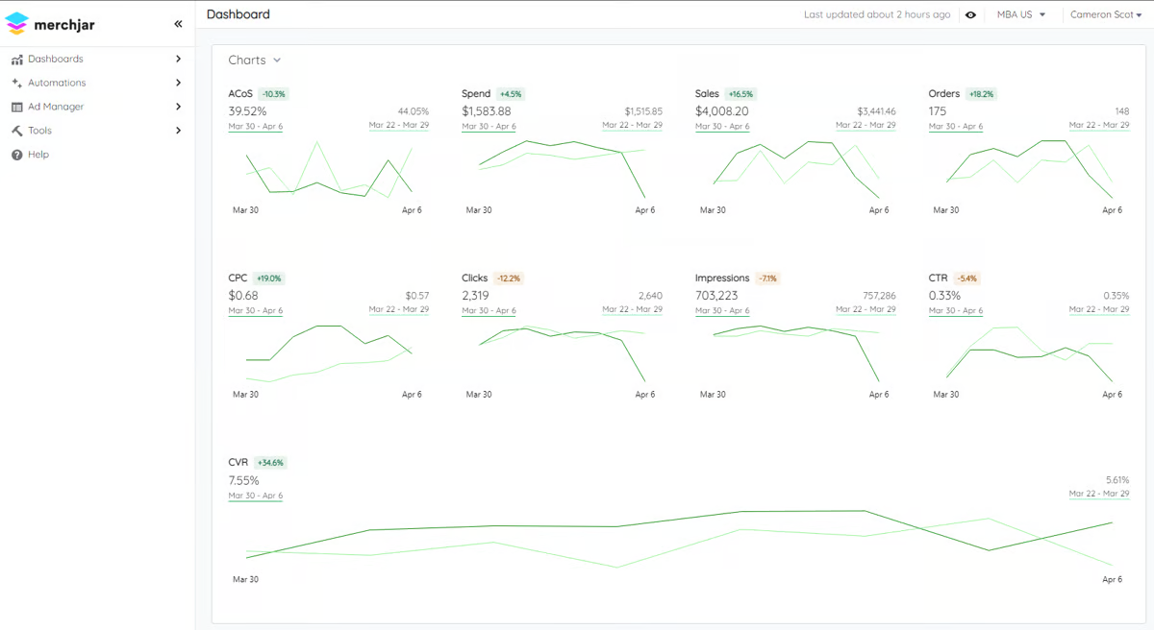Click the Ad Manager table icon

tap(17, 108)
